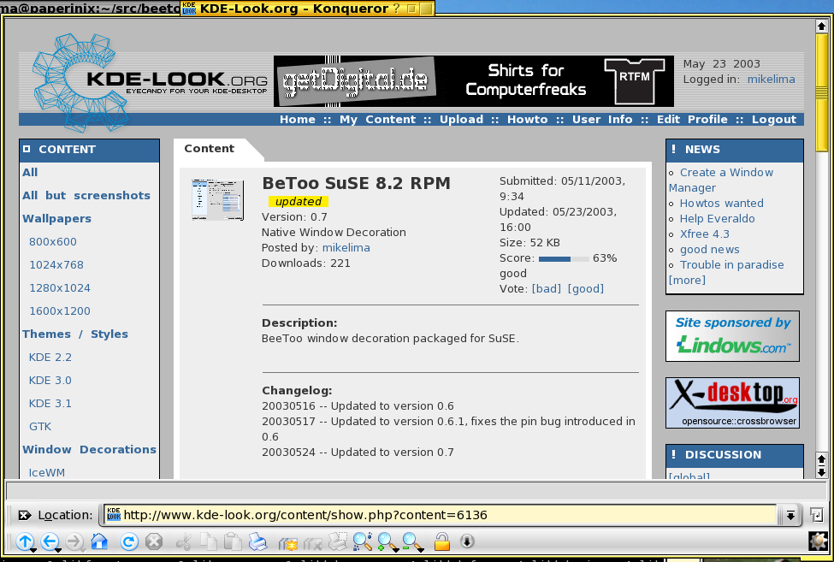Screen dimensions: 834x562
Task: Click the Security padlock icon
Action: point(442,541)
